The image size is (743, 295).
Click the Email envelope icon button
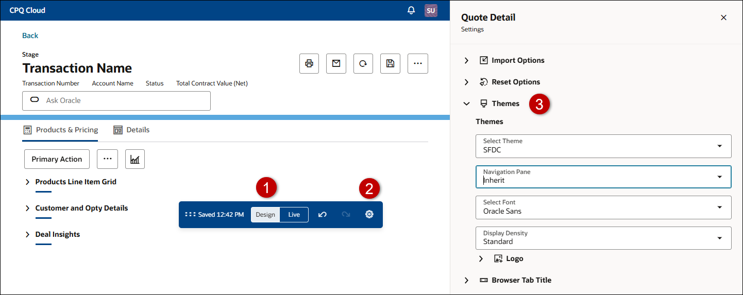tap(336, 63)
